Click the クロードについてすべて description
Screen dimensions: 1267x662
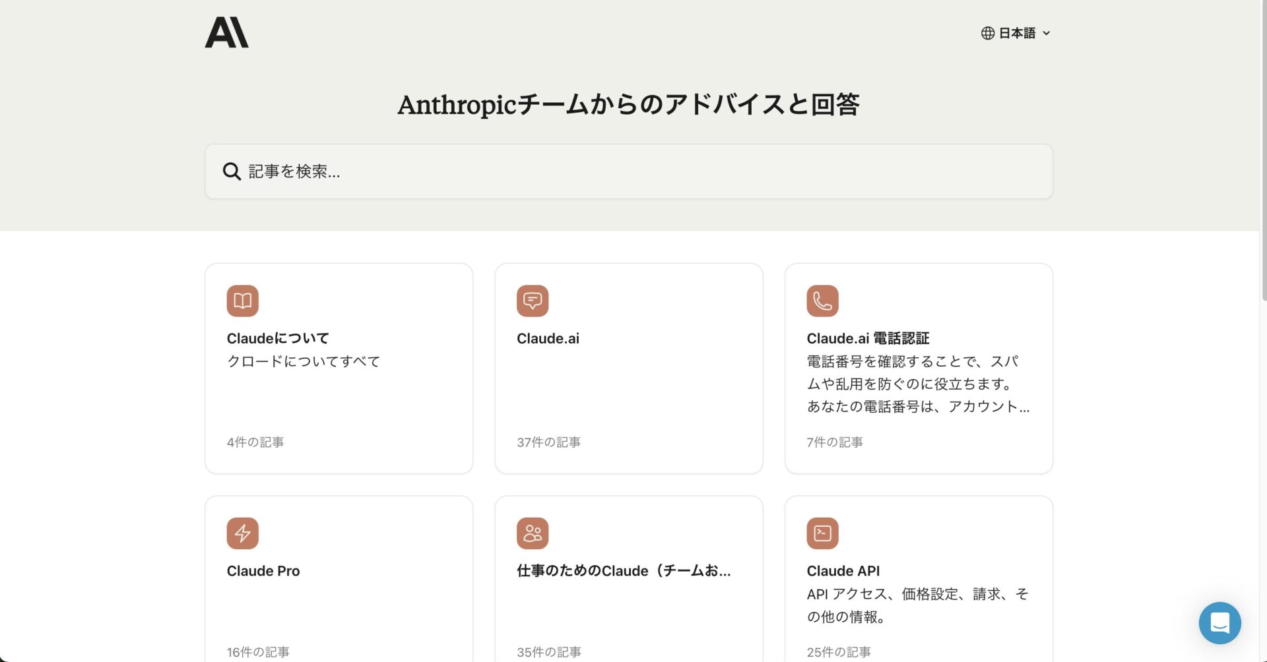(x=304, y=361)
